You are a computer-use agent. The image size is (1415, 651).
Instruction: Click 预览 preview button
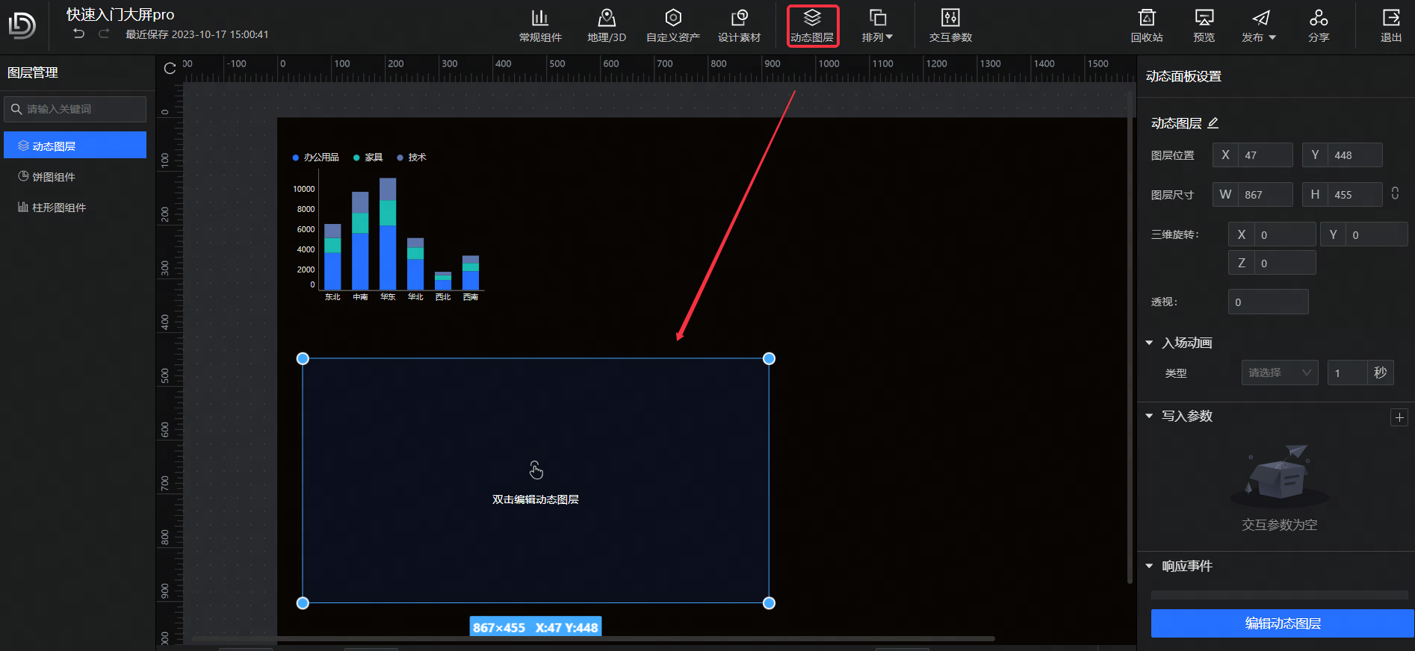1204,26
